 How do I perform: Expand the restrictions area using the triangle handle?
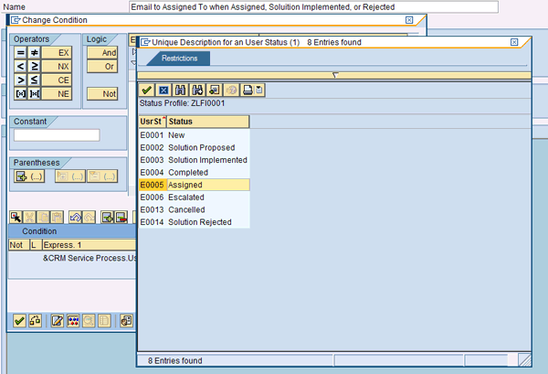[x=334, y=75]
